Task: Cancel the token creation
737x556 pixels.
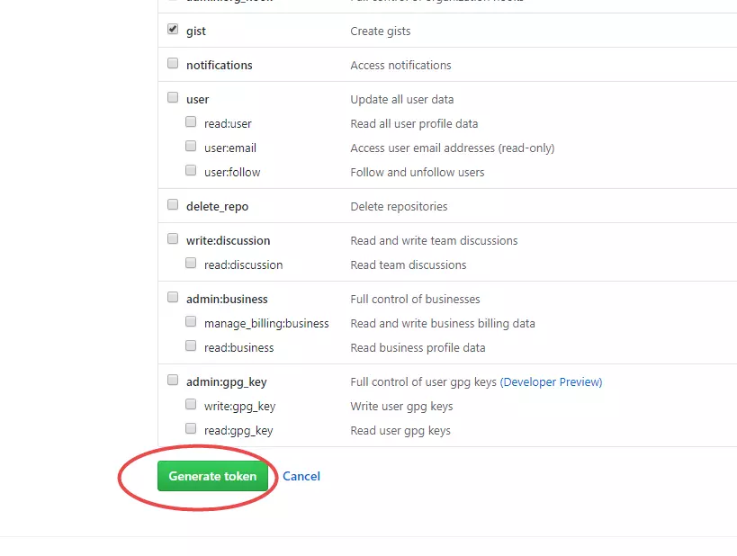Action: click(x=301, y=476)
